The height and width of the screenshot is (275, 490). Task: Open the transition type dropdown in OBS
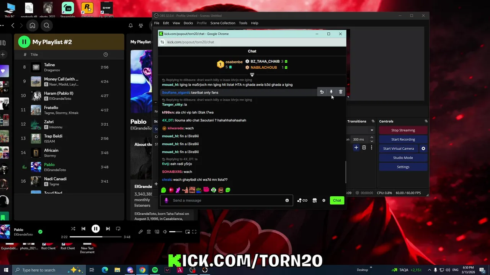(371, 130)
